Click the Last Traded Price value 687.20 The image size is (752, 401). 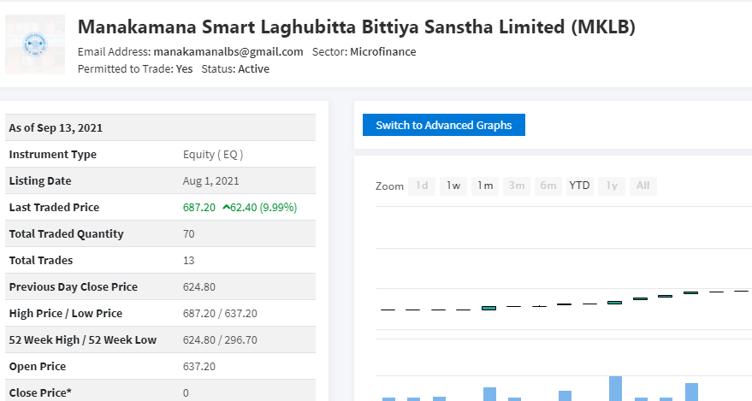[x=199, y=208]
